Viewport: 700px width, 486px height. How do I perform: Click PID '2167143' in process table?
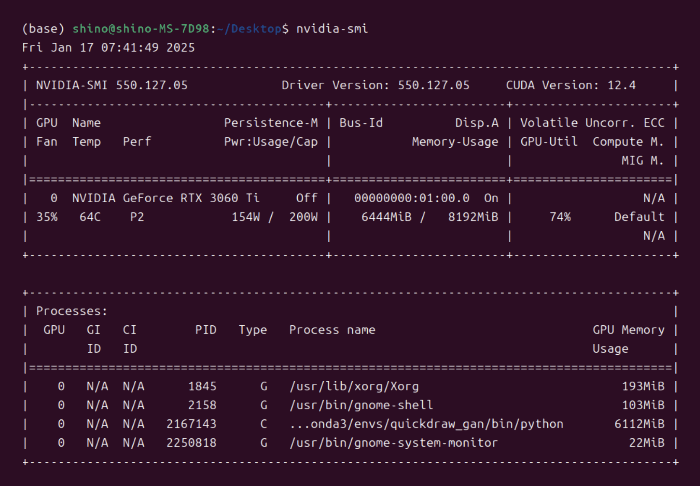pos(191,424)
